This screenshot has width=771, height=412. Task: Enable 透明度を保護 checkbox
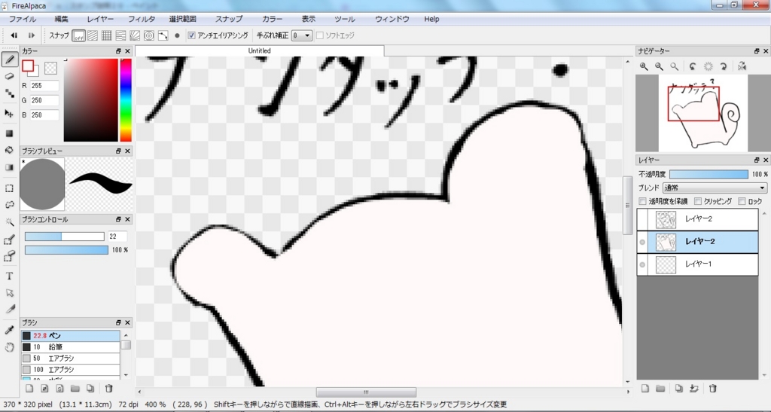click(x=642, y=202)
